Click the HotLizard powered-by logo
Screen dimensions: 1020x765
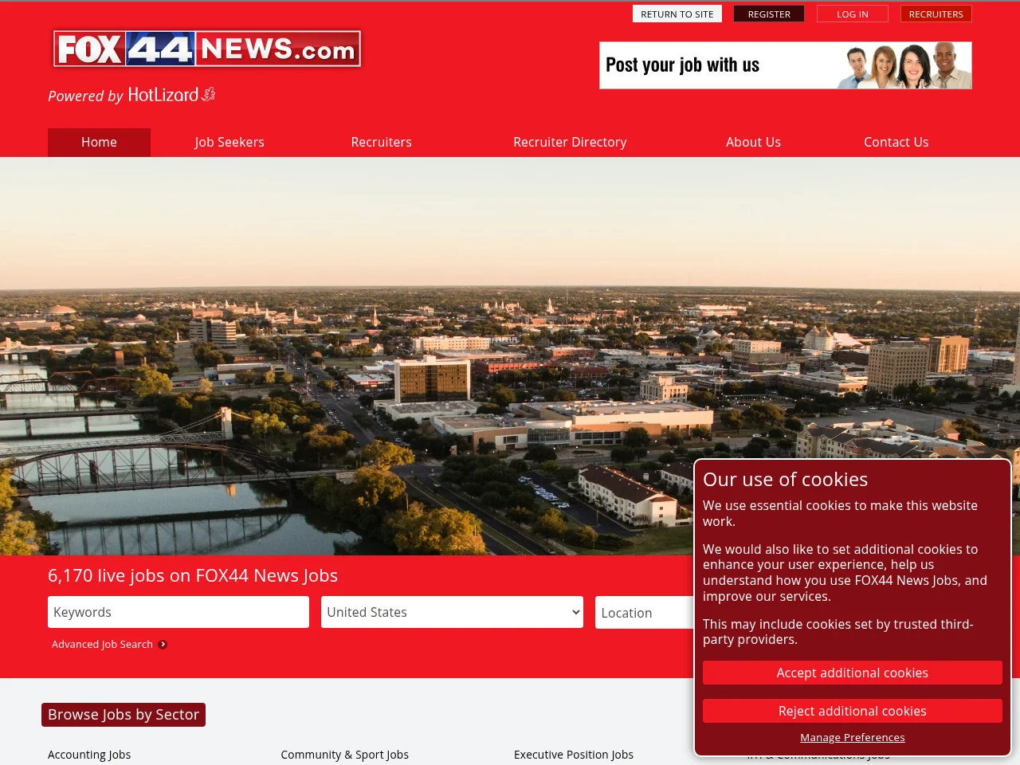[x=171, y=95]
